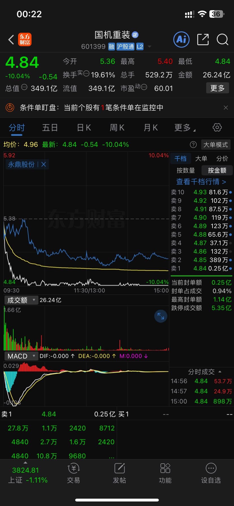The width and height of the screenshot is (234, 506).
Task: Tap the 卖5 row at 4.88
Action: [x=201, y=235]
